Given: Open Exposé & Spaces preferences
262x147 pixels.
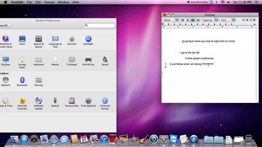Looking at the screenshot, I should point(38,42).
